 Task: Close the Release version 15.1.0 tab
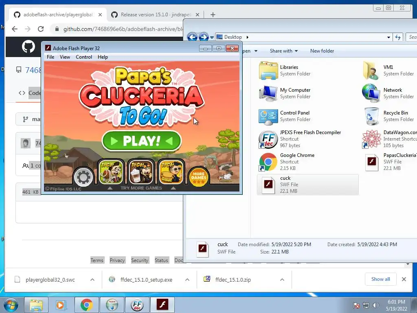198,15
